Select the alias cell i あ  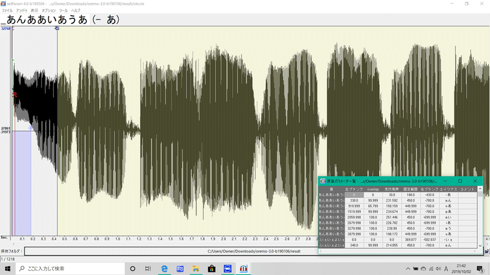(x=448, y=223)
